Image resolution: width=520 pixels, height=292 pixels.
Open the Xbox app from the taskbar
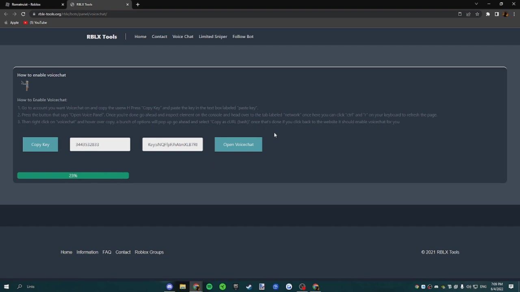pos(223,287)
